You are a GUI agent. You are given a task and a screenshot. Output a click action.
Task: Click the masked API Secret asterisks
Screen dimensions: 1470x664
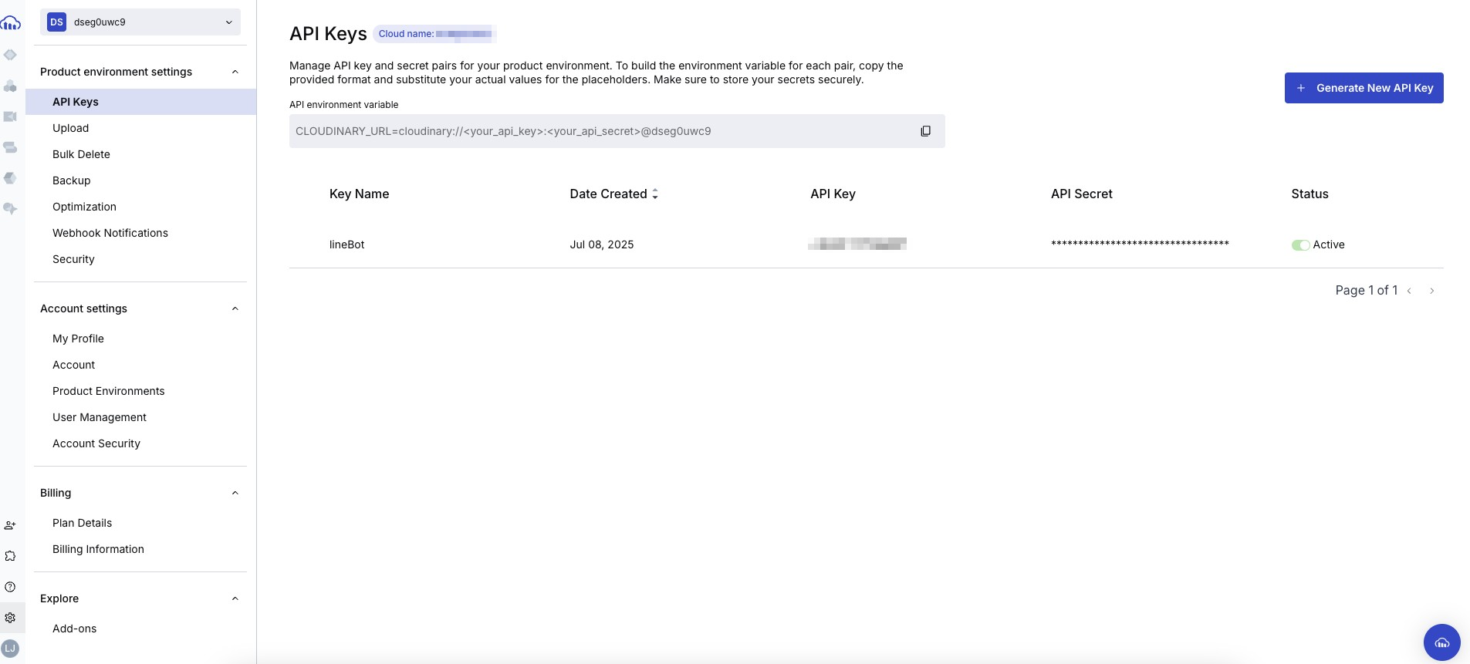pyautogui.click(x=1139, y=244)
